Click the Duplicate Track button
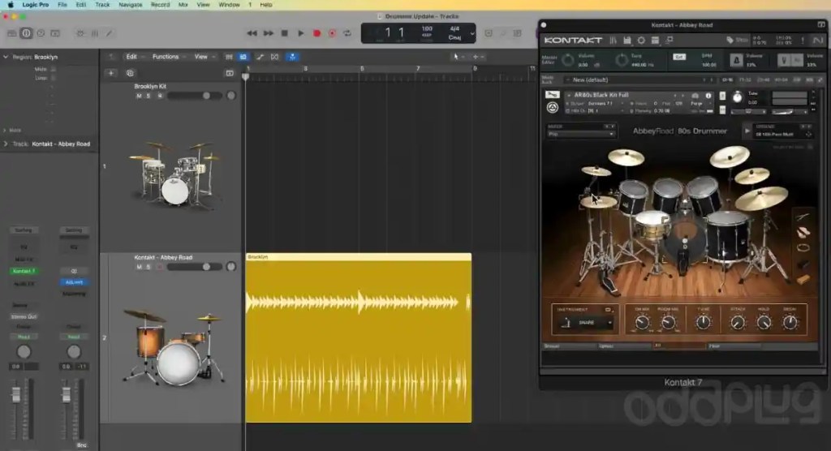This screenshot has height=451, width=831. click(x=130, y=73)
